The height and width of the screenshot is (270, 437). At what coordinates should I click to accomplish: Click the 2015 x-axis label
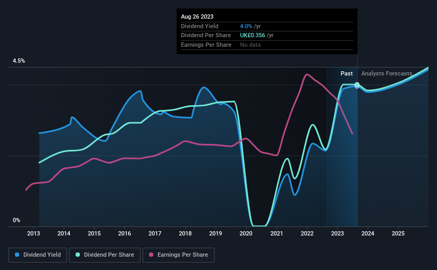pos(94,233)
